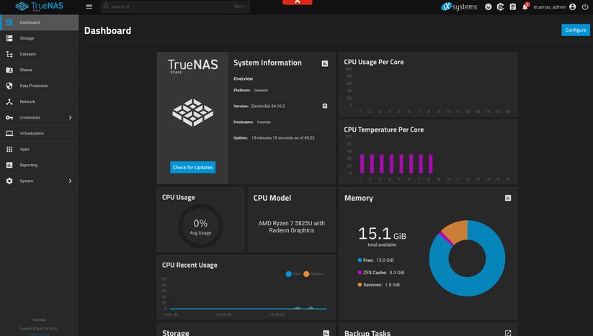The height and width of the screenshot is (336, 593).
Task: Open the Alerts notification bell
Action: (x=525, y=6)
